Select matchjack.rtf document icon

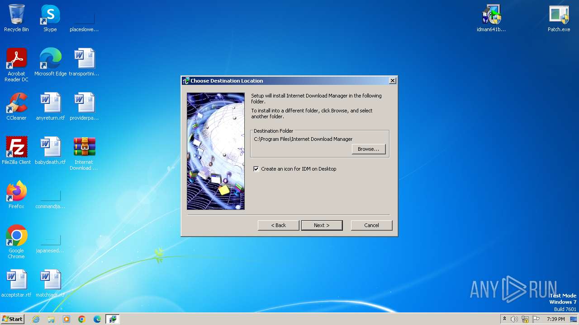(x=50, y=283)
